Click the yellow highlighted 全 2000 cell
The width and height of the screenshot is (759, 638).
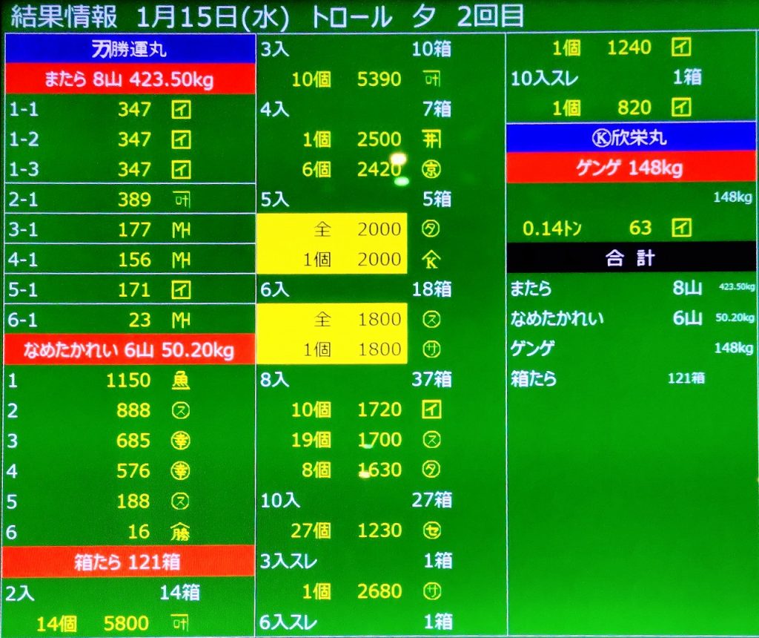point(332,229)
